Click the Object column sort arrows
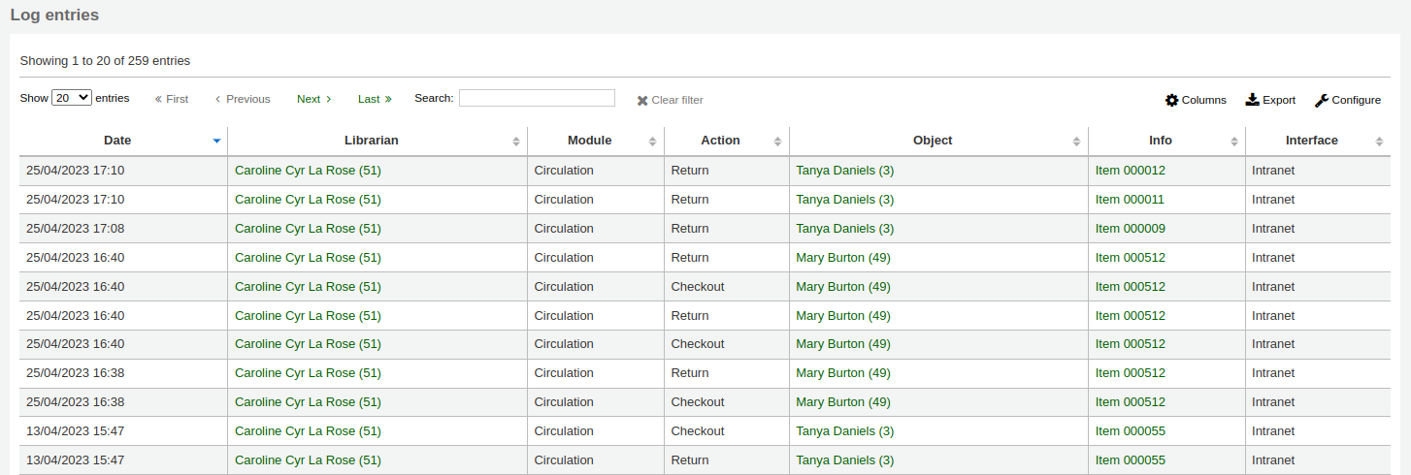Image resolution: width=1411 pixels, height=475 pixels. pos(1076,141)
